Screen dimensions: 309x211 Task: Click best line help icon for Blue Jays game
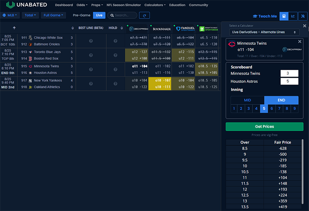pyautogui.click(x=91, y=55)
